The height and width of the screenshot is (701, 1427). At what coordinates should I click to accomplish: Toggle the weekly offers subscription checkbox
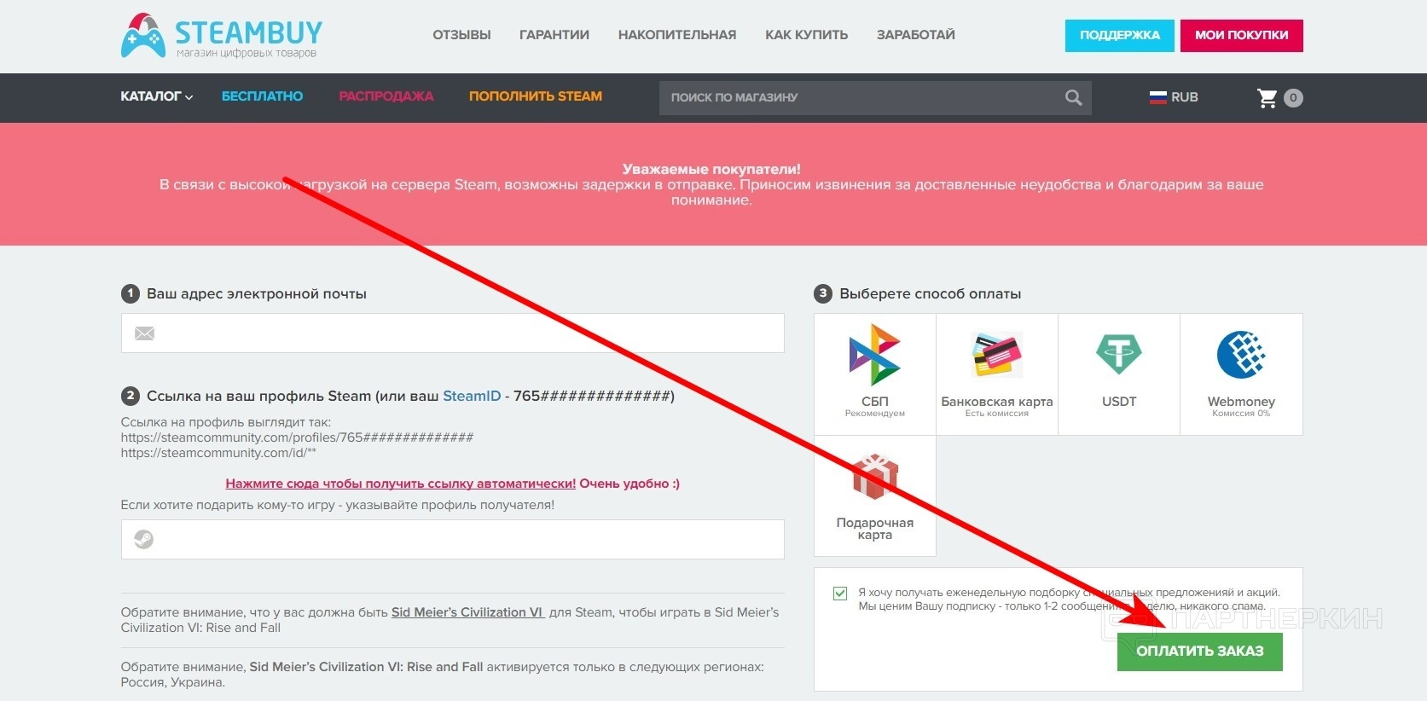[x=840, y=593]
